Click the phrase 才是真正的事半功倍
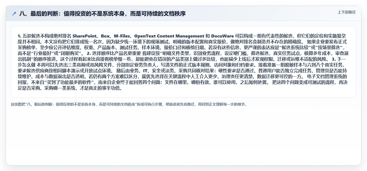The height and width of the screenshot is (171, 367). click(100, 89)
